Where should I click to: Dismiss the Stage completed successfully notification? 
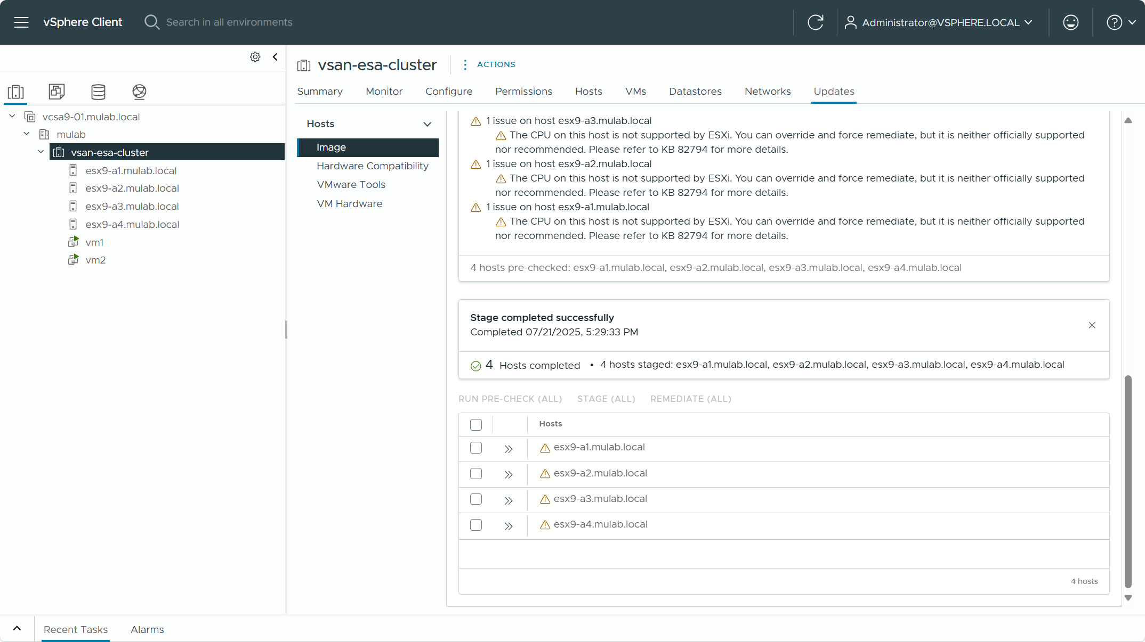click(1092, 325)
